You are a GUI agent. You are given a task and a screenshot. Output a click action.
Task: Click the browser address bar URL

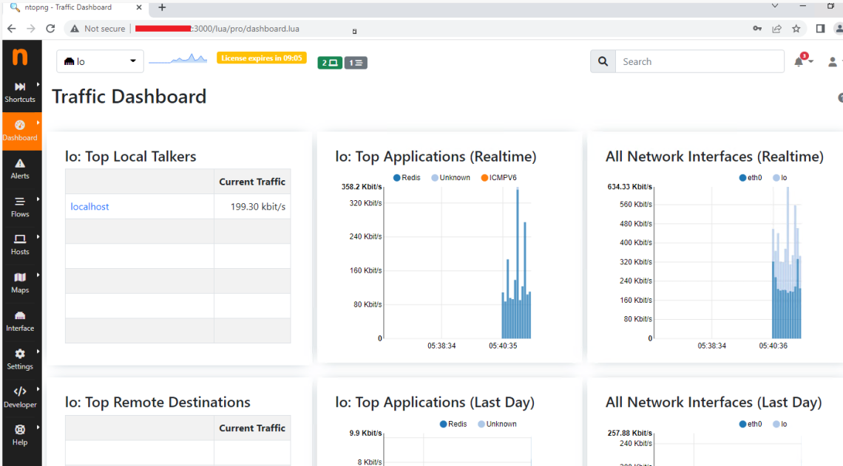217,29
